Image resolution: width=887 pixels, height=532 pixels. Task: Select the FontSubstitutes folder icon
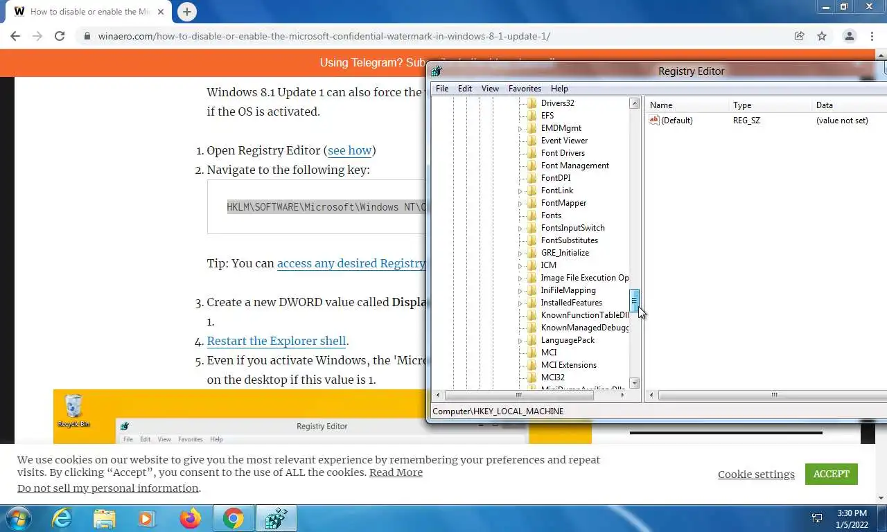point(532,240)
